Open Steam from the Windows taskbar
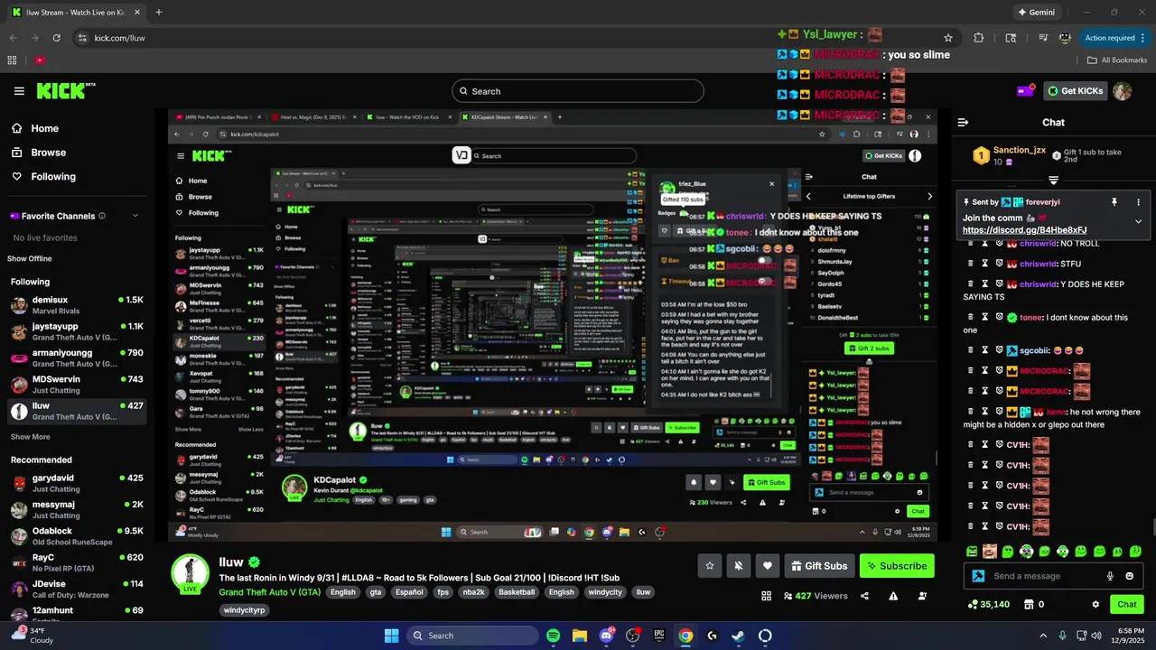This screenshot has width=1156, height=650. [x=738, y=636]
